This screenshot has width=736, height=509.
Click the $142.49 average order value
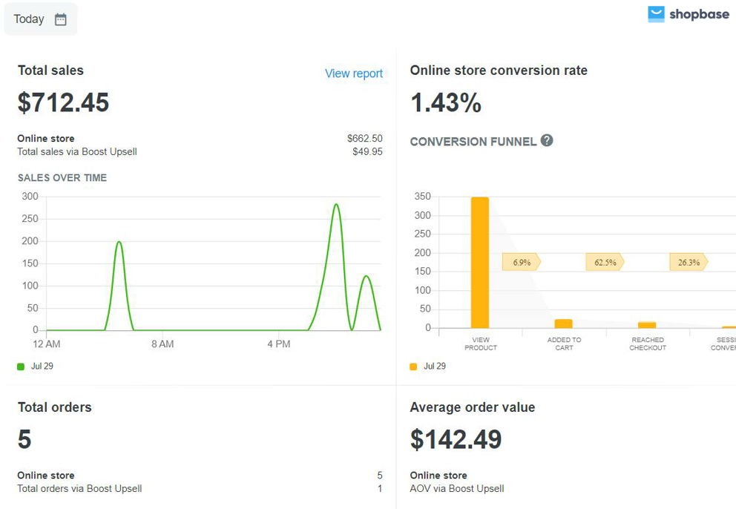(456, 440)
